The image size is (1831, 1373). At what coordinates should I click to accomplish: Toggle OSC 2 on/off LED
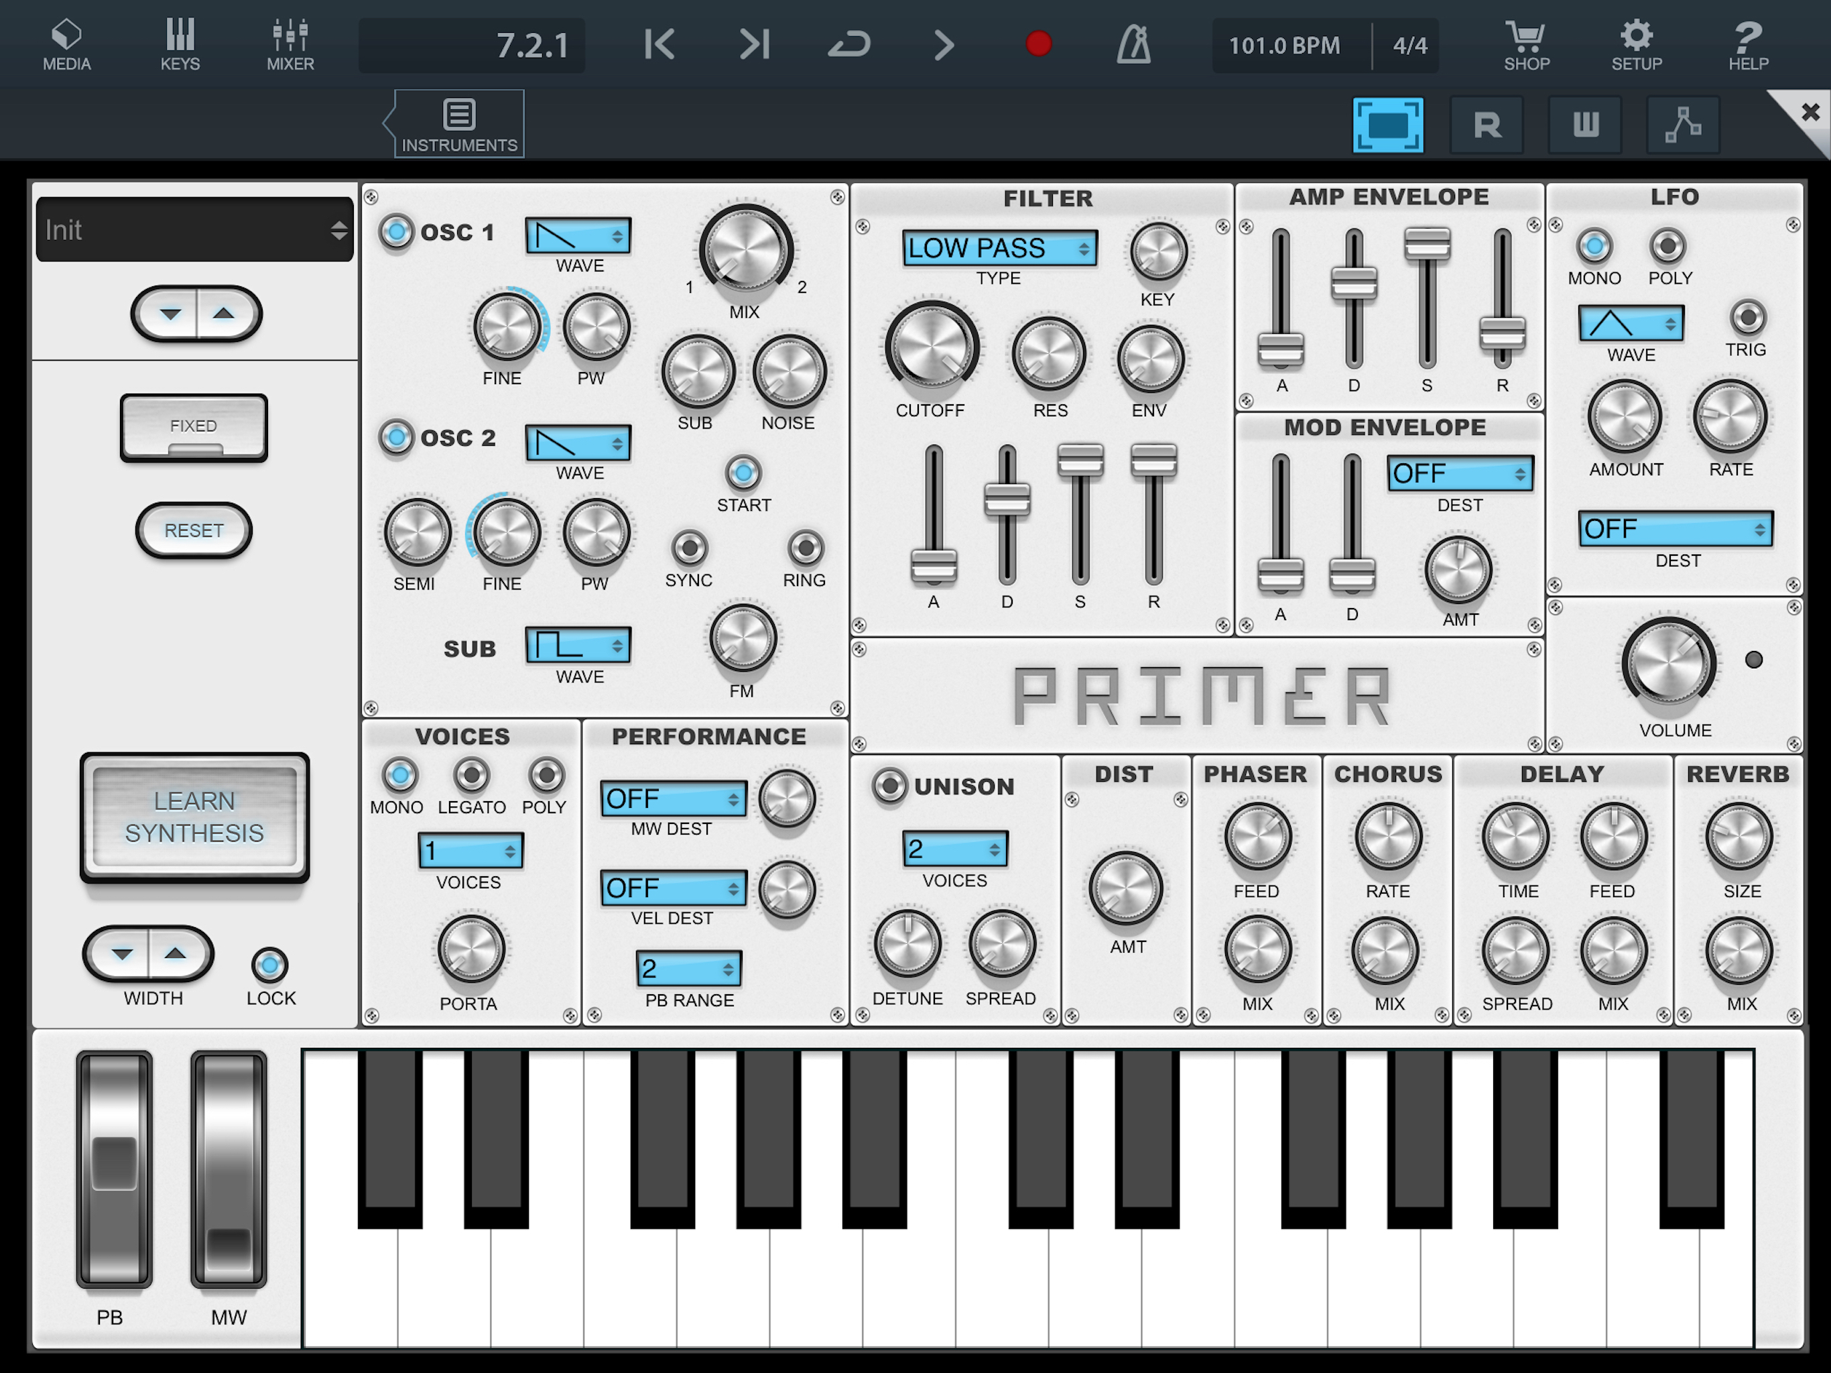click(x=395, y=436)
